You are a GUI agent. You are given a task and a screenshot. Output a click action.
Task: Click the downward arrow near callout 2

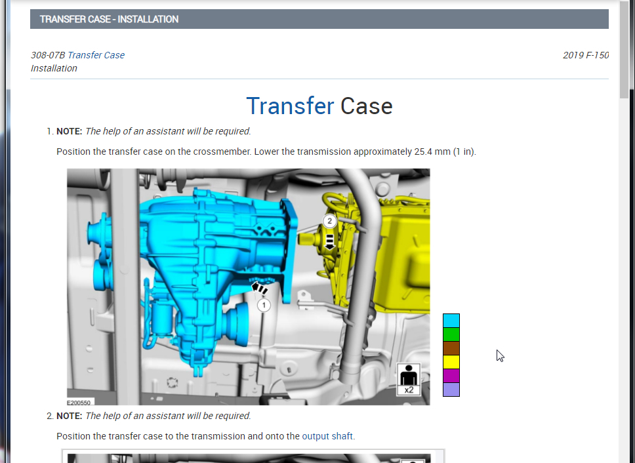330,241
